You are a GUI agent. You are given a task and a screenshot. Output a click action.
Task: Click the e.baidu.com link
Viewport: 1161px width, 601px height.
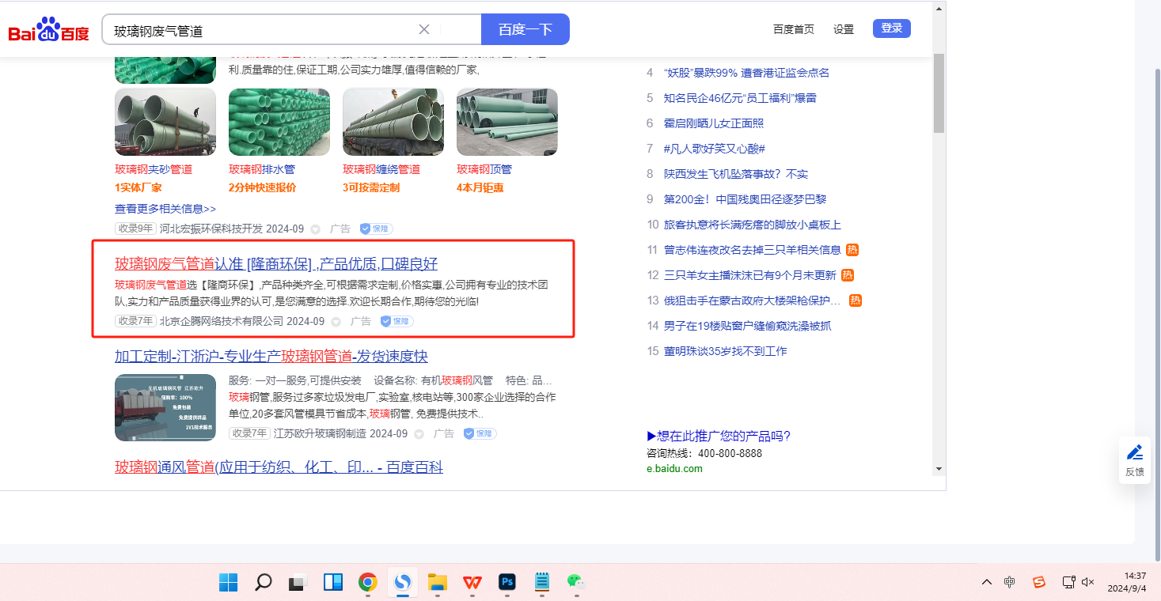click(674, 469)
